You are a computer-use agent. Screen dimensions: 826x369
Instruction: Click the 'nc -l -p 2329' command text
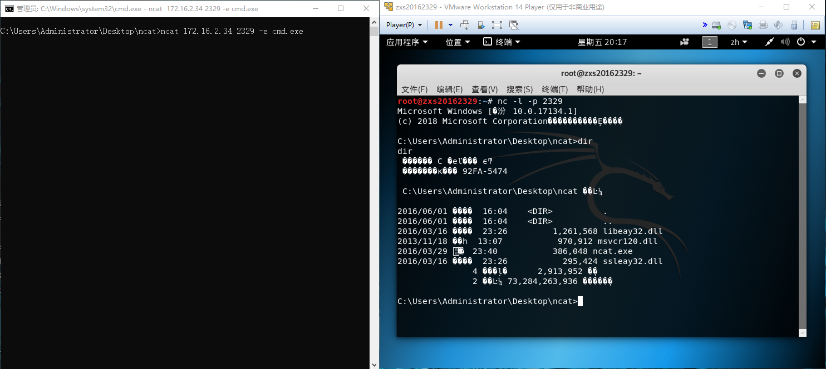tap(530, 101)
